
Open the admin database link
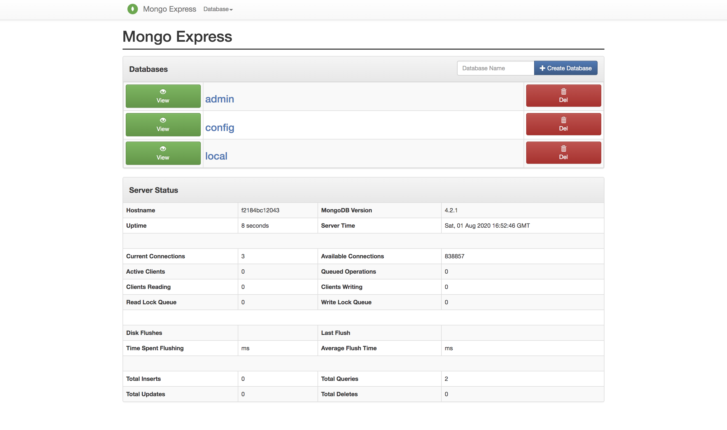[220, 99]
